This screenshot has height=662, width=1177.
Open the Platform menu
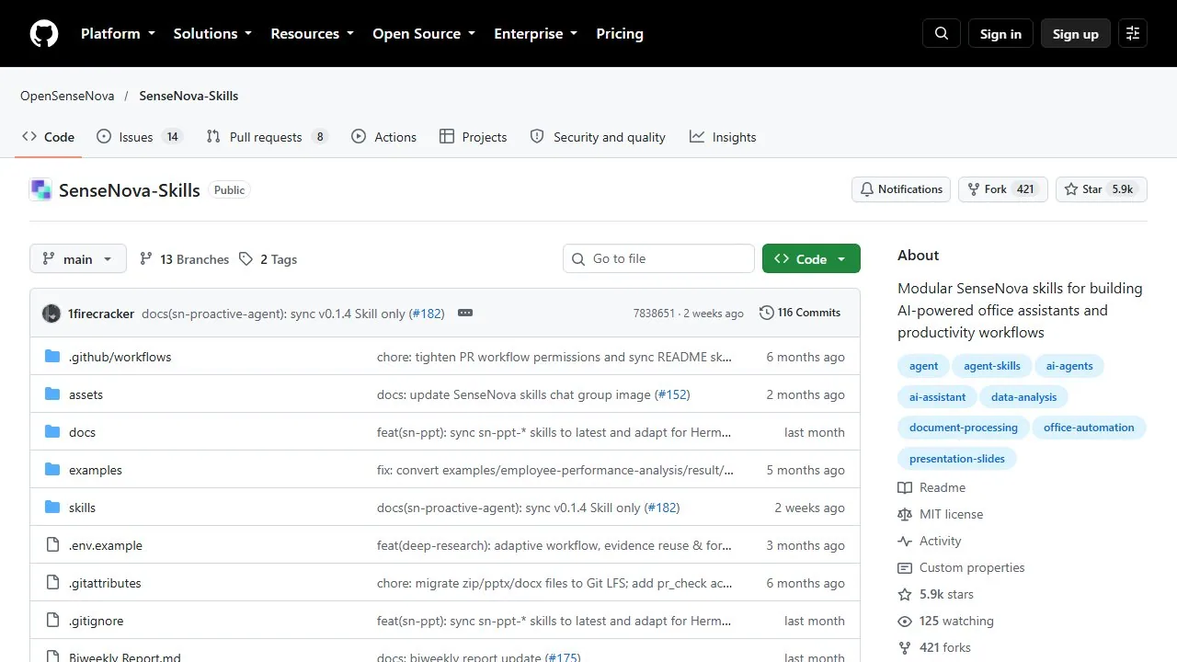tap(118, 34)
